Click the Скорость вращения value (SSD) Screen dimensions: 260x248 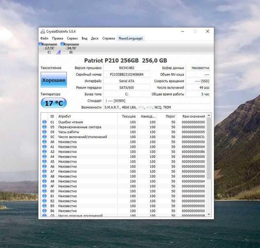tap(198, 81)
